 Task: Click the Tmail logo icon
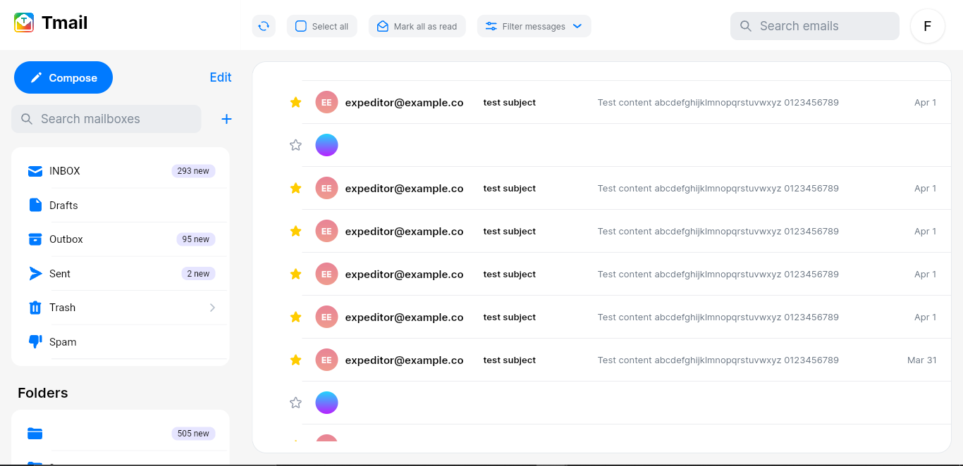(x=23, y=22)
